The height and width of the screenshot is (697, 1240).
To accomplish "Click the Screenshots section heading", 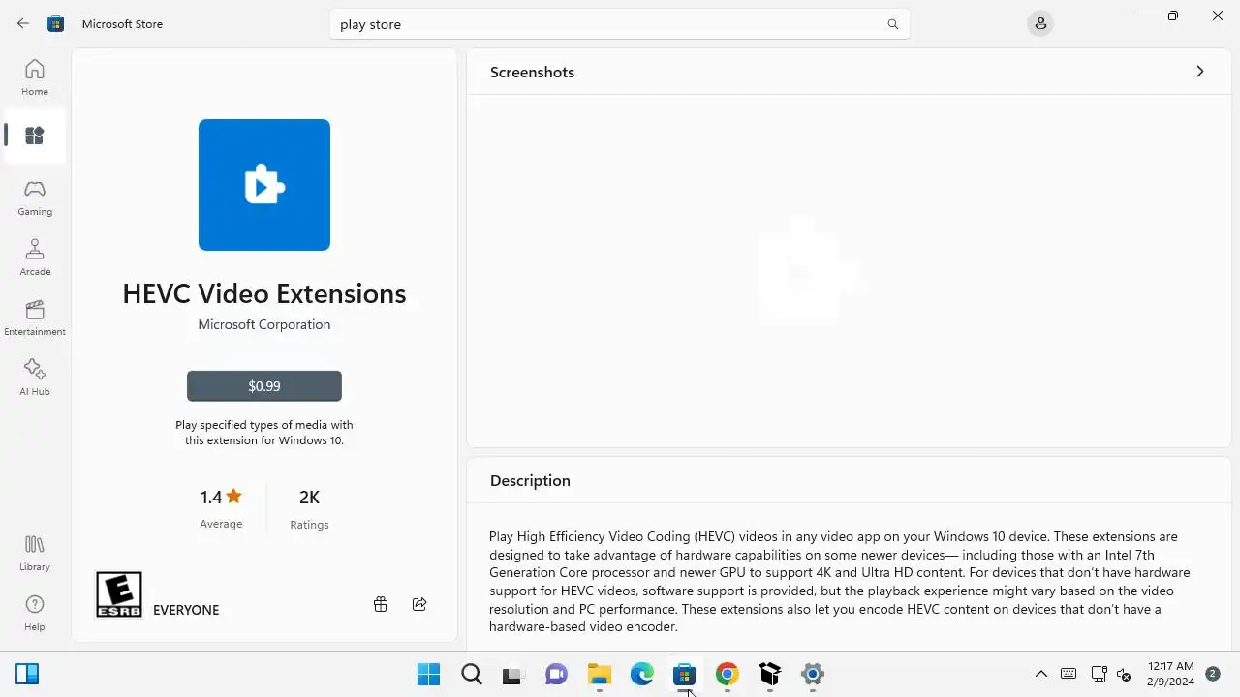I will click(532, 72).
